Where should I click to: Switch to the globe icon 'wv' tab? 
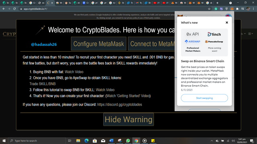point(41,3)
